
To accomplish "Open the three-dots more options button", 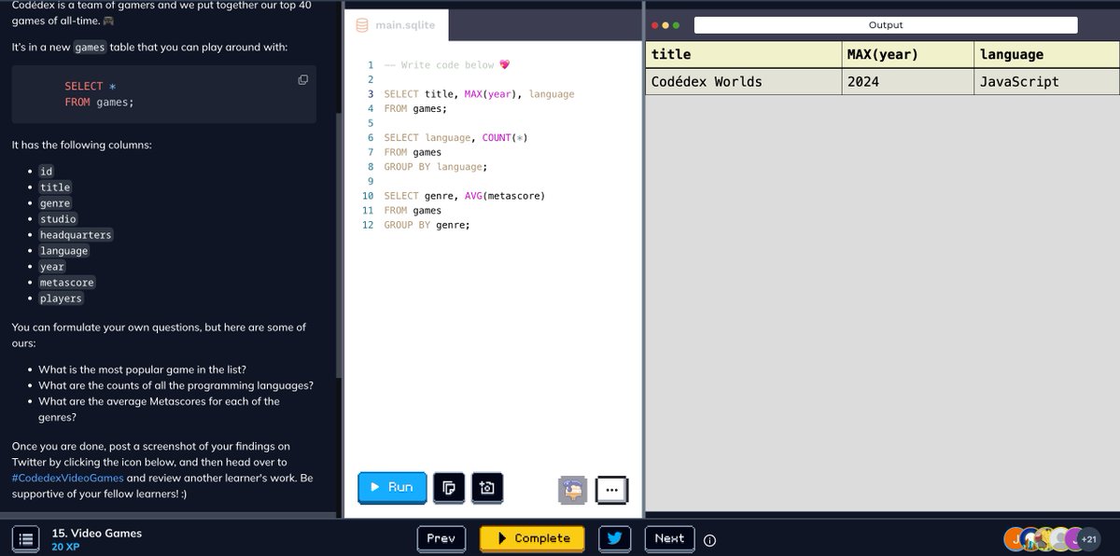I will (x=611, y=489).
